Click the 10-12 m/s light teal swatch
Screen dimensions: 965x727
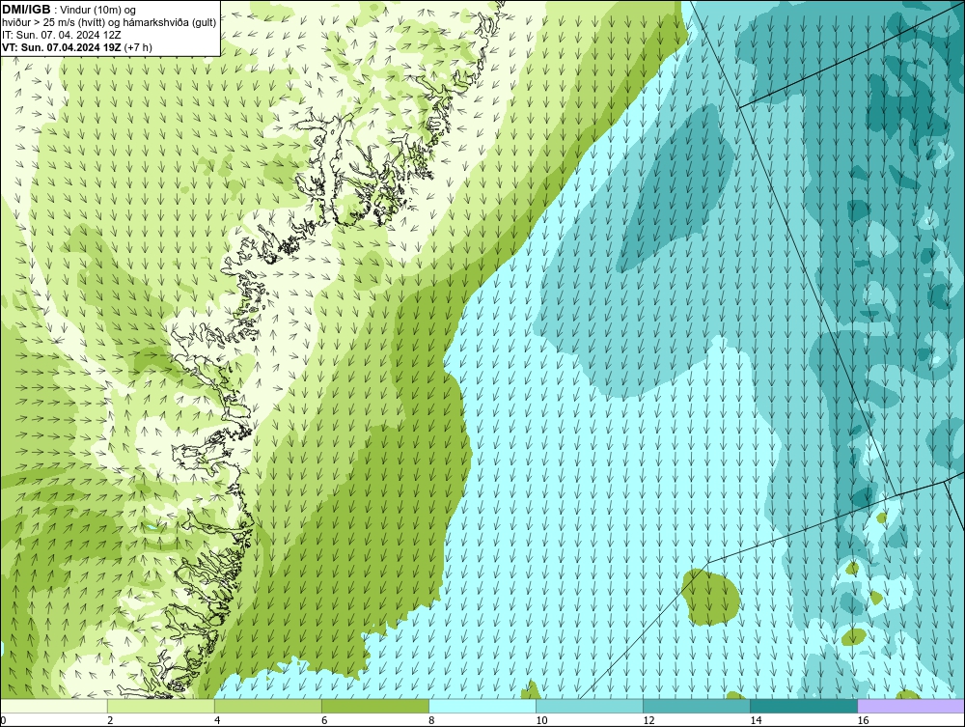tap(590, 706)
